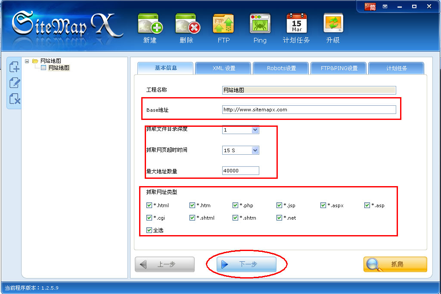Collapse the 网站地图 root tree node

[27, 61]
